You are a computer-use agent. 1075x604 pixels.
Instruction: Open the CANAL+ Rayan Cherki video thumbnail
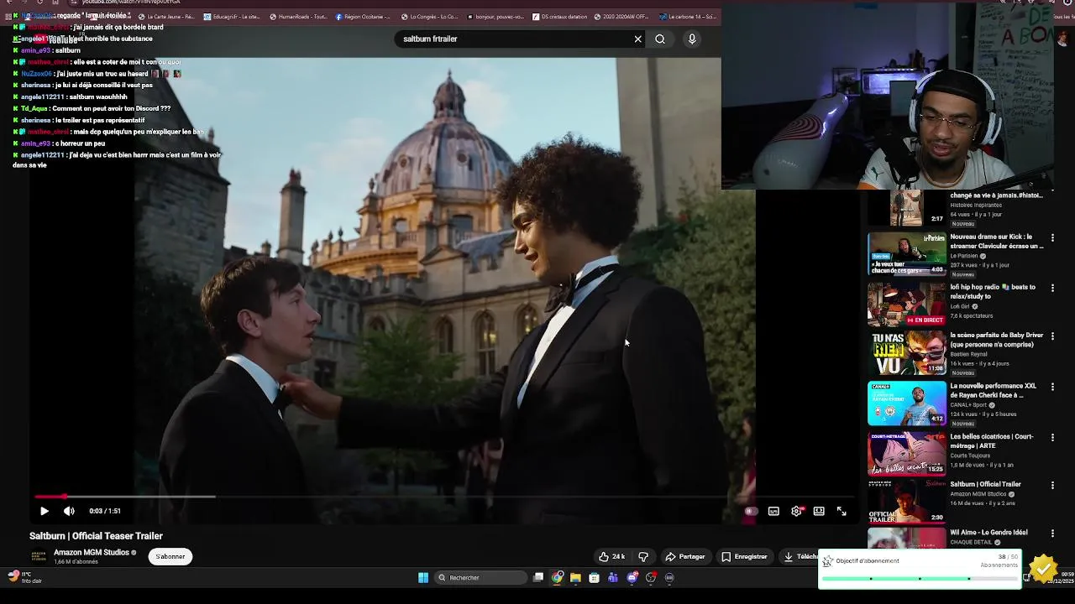coord(906,404)
